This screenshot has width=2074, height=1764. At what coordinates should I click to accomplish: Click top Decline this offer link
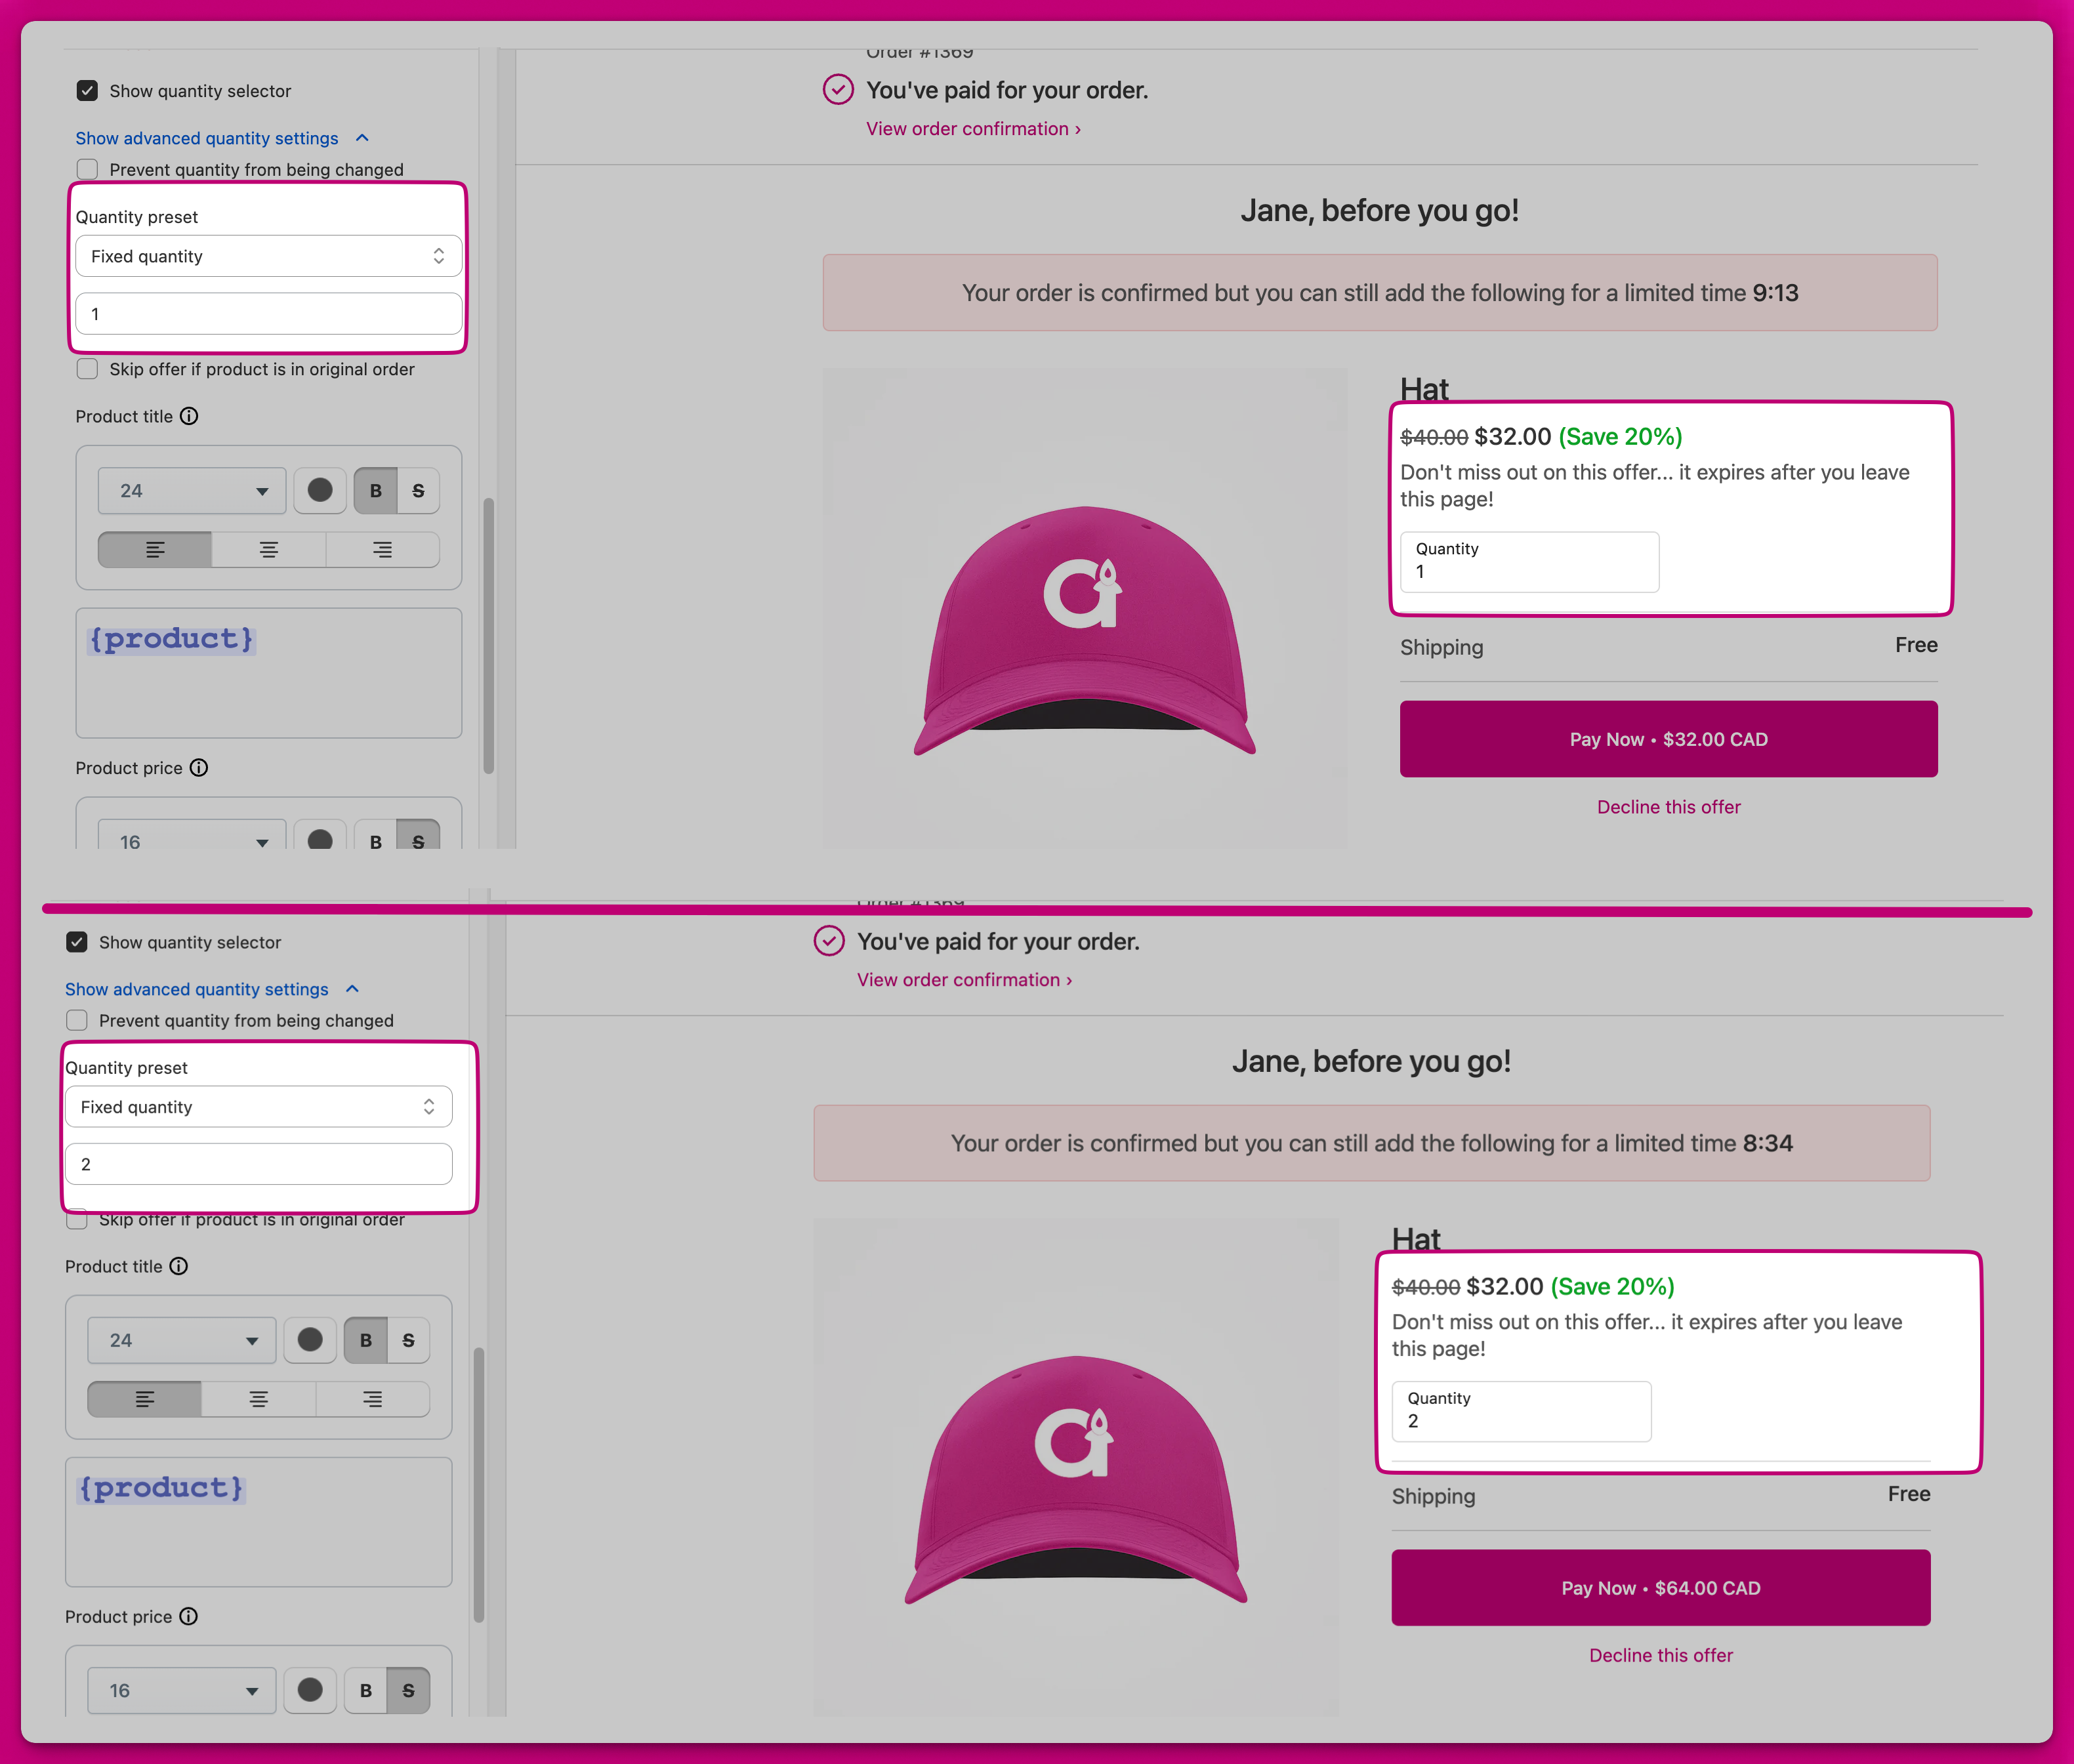pyautogui.click(x=1668, y=807)
